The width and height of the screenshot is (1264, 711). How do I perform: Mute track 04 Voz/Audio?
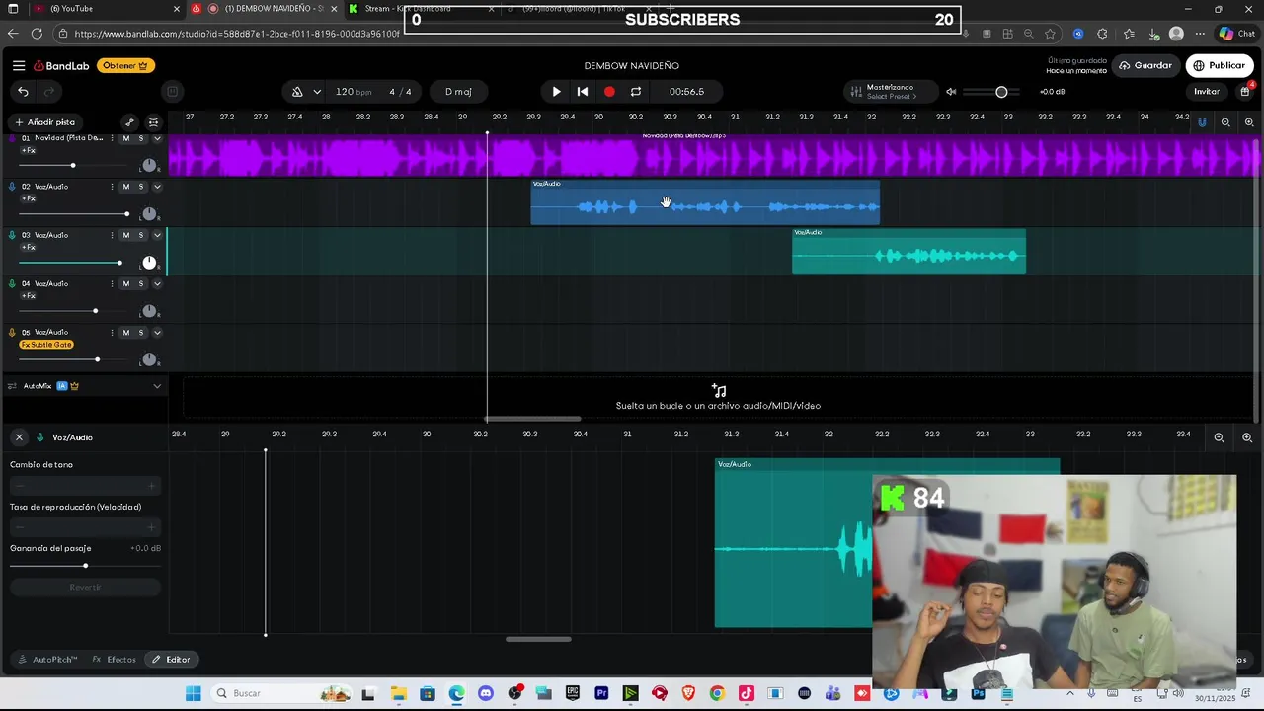tap(125, 283)
